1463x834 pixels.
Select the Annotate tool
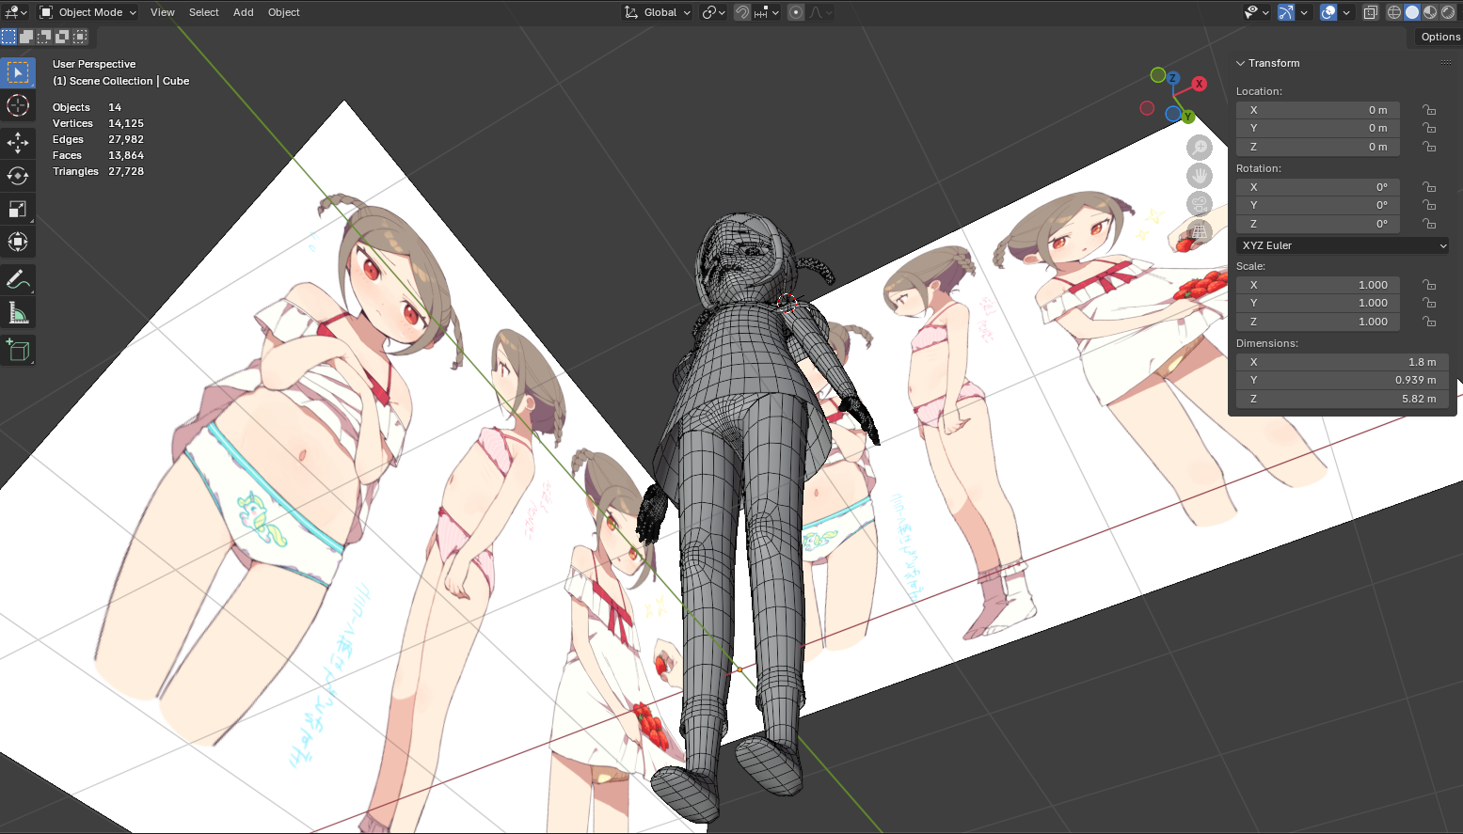tap(18, 280)
